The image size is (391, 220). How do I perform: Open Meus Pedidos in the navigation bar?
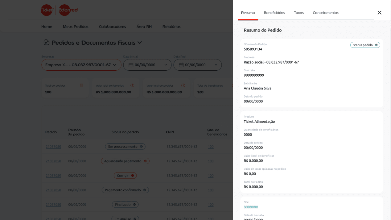(x=76, y=27)
